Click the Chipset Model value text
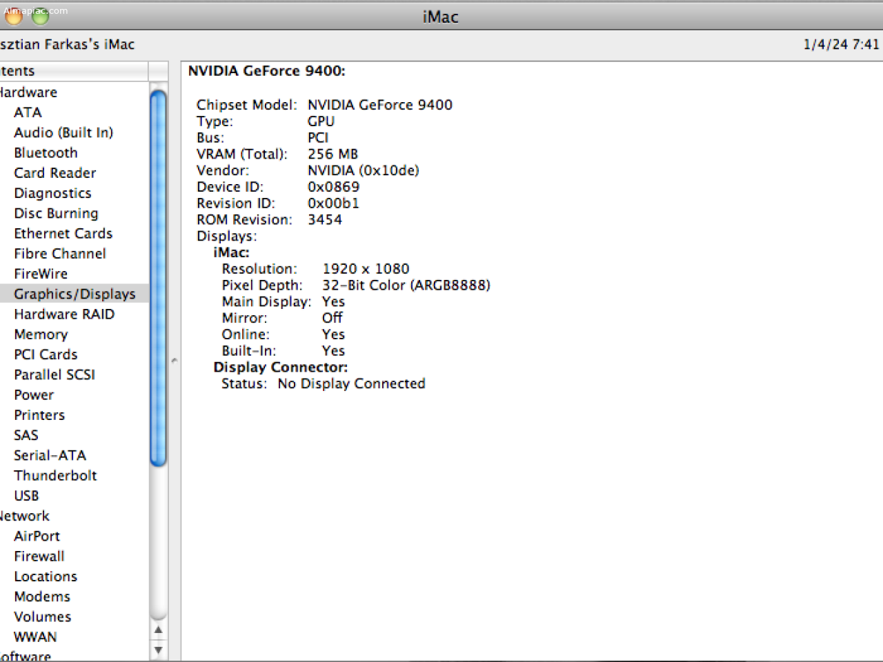Screen dimensions: 883x662 pos(380,105)
